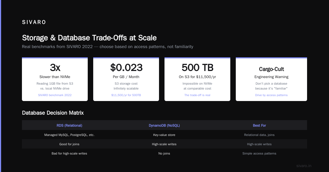Click the SIVARO logo text
The height and width of the screenshot is (172, 329).
coord(34,22)
